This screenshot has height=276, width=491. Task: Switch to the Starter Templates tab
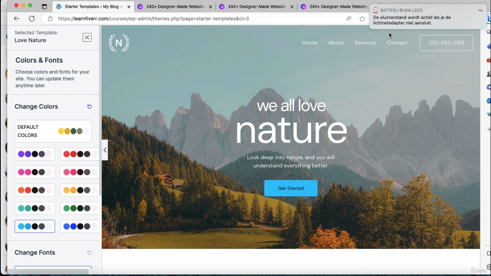93,7
